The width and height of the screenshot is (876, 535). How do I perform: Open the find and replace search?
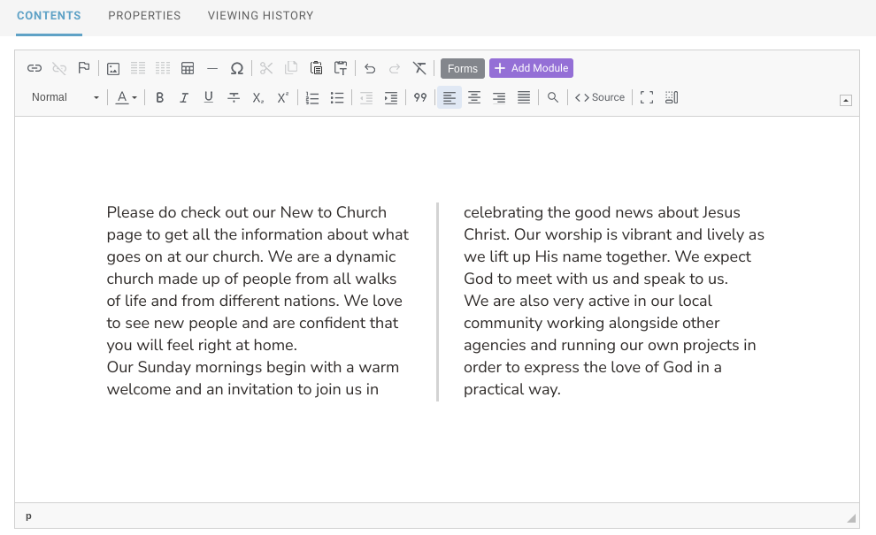point(552,97)
